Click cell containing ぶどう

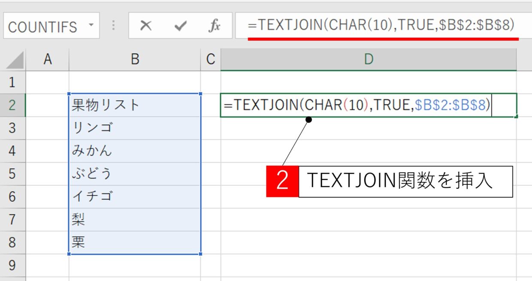point(135,174)
